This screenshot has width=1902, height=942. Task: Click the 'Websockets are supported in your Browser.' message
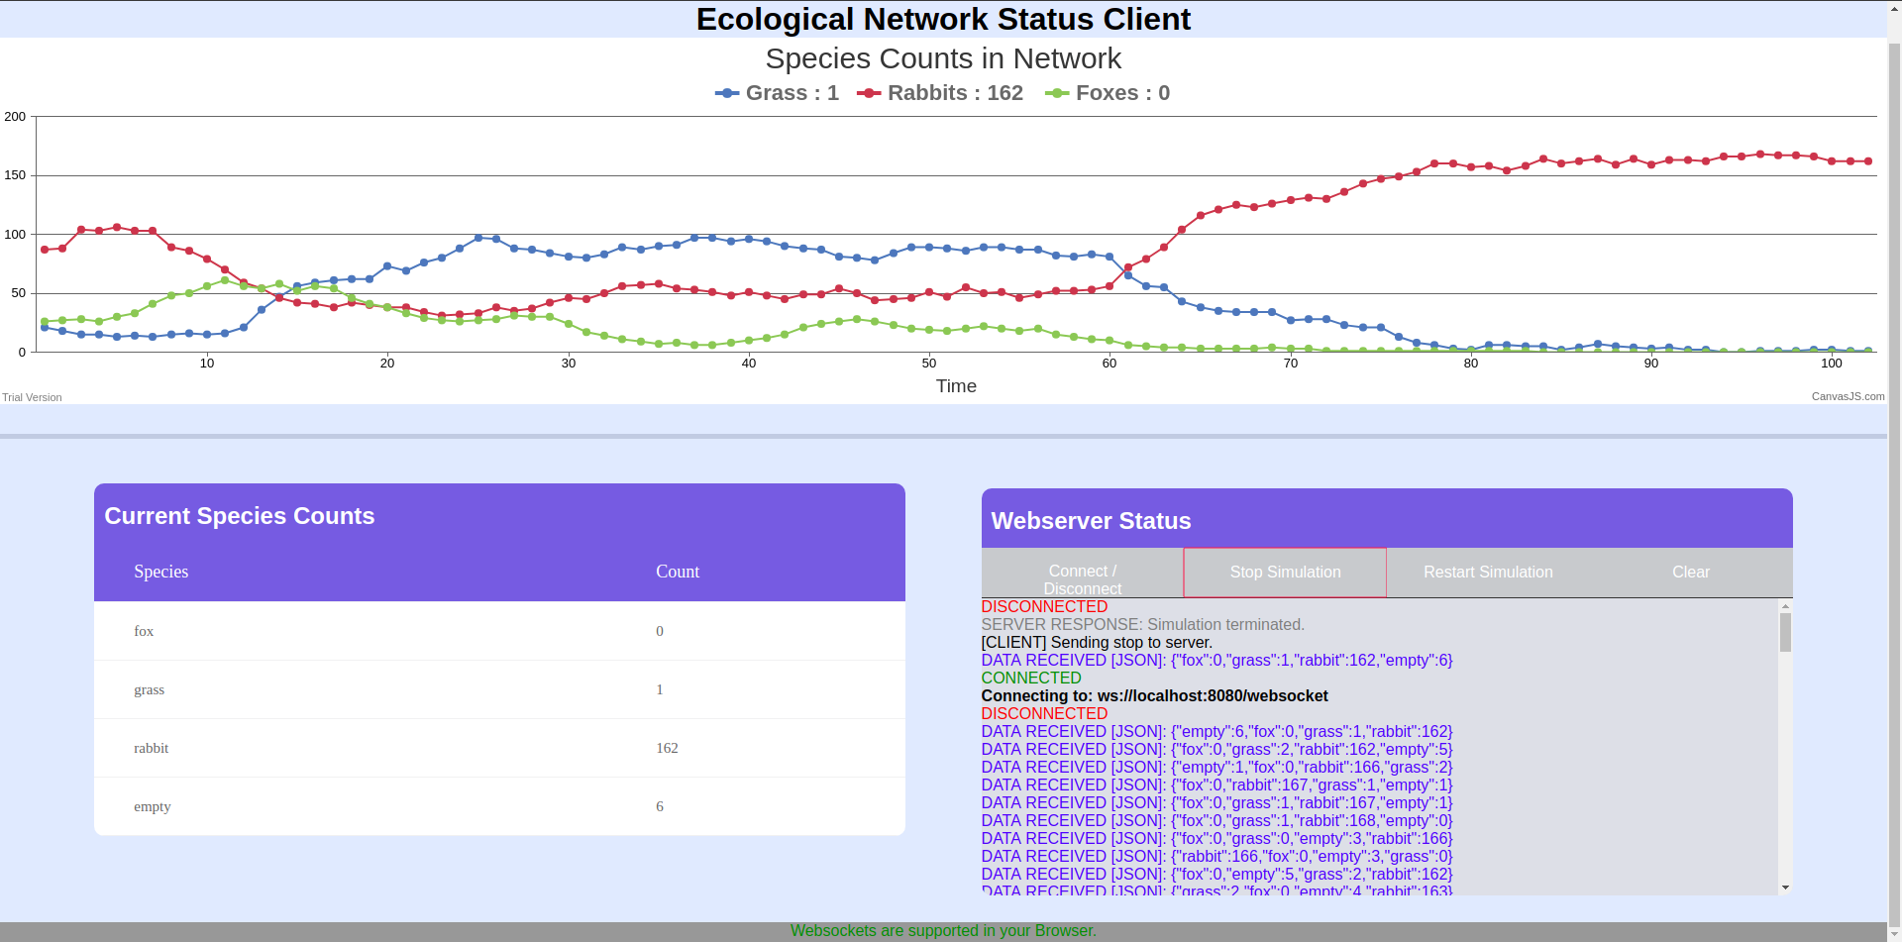tap(943, 931)
